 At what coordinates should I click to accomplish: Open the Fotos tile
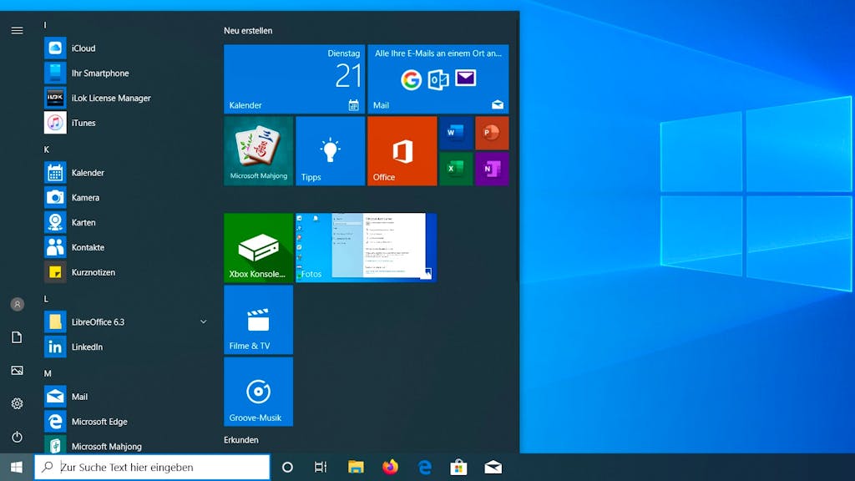pyautogui.click(x=367, y=247)
